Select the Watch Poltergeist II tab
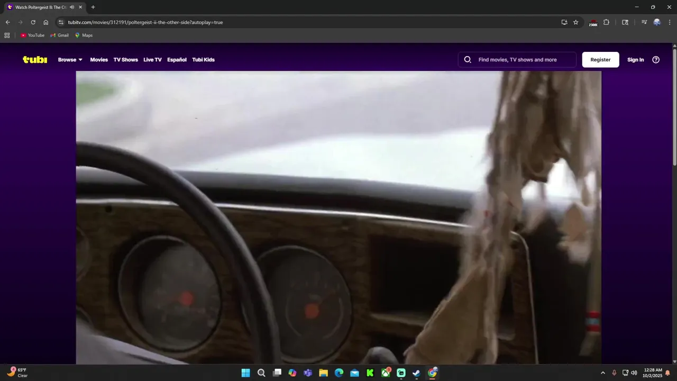This screenshot has height=381, width=677. tap(45, 7)
